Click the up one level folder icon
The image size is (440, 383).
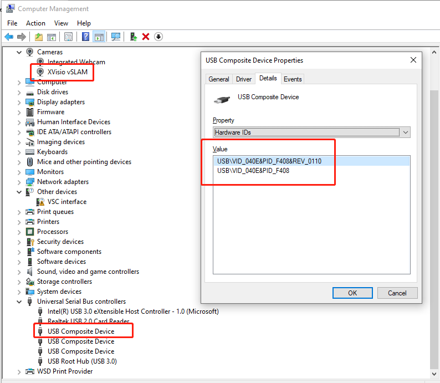pyautogui.click(x=39, y=37)
